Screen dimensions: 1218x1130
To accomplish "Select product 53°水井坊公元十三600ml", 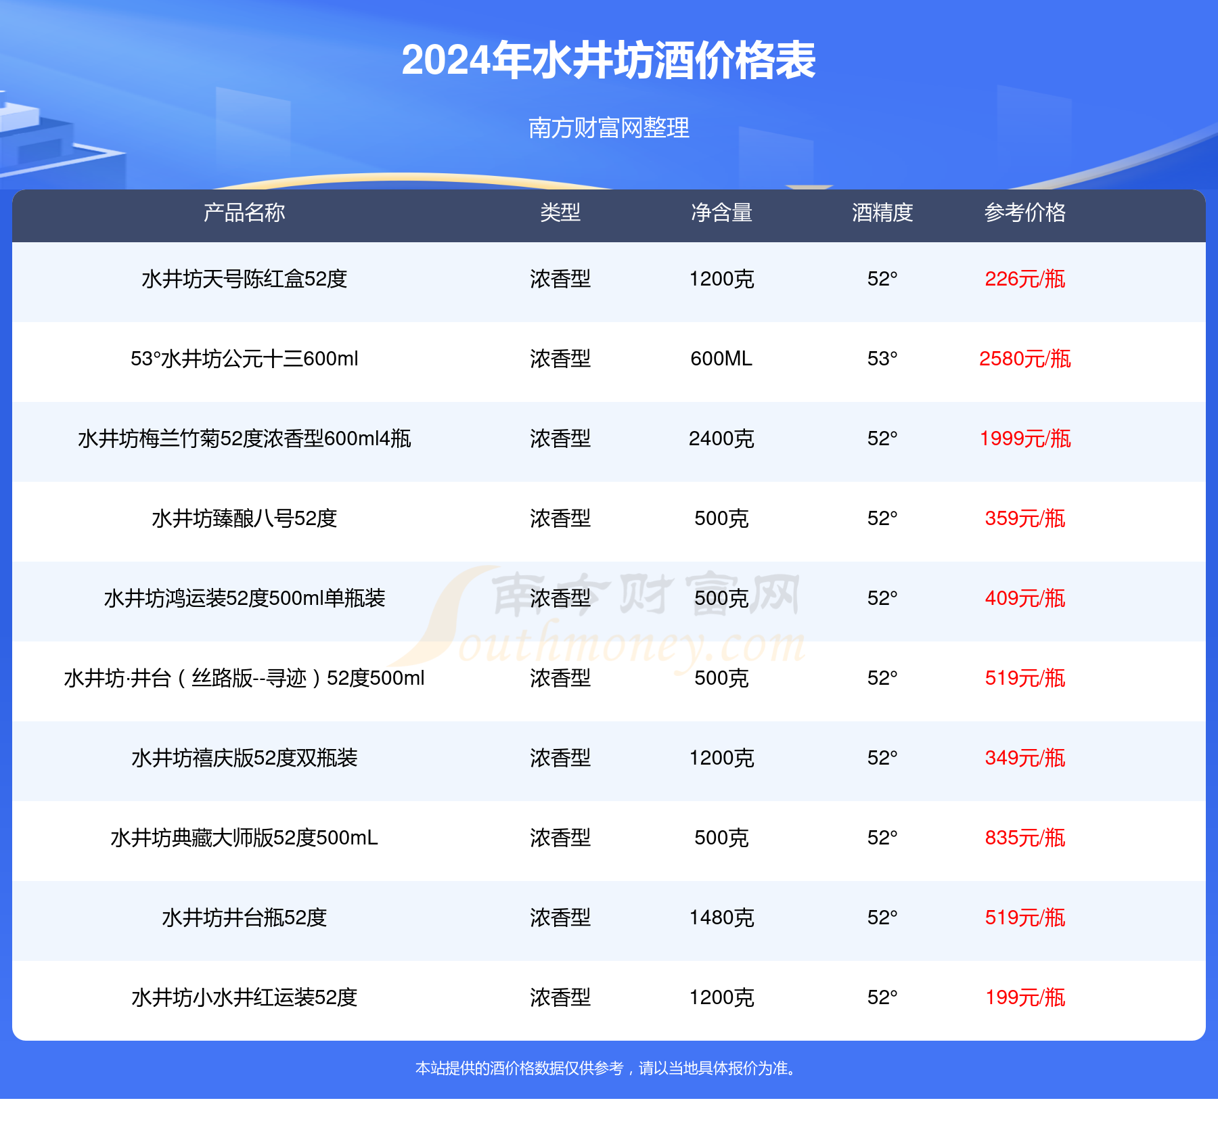I will coord(244,359).
